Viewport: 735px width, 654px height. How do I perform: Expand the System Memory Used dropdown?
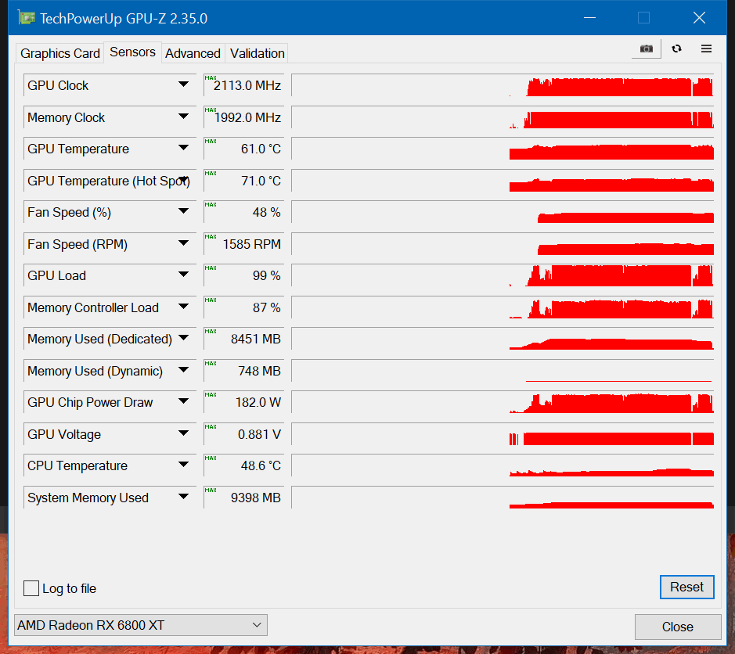pos(183,497)
